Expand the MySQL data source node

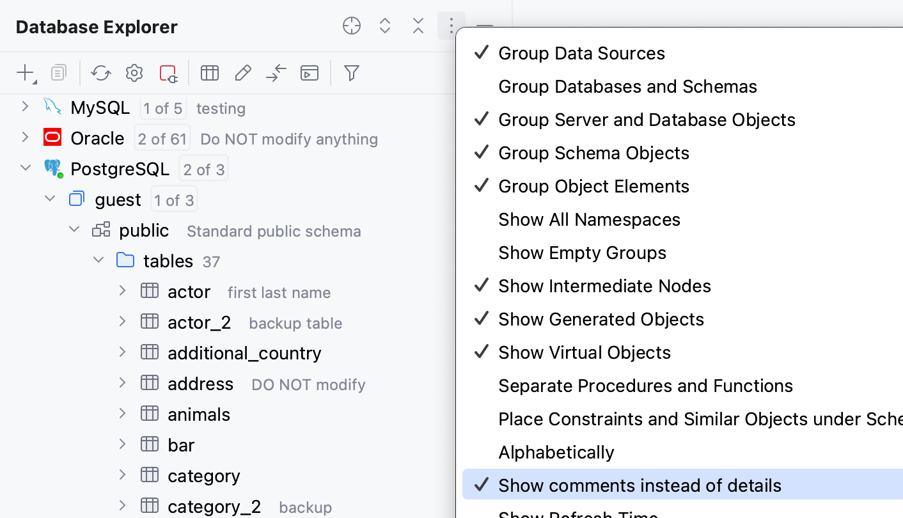(x=25, y=106)
